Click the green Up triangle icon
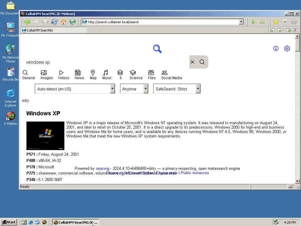301x226 pixels. [x=262, y=22]
